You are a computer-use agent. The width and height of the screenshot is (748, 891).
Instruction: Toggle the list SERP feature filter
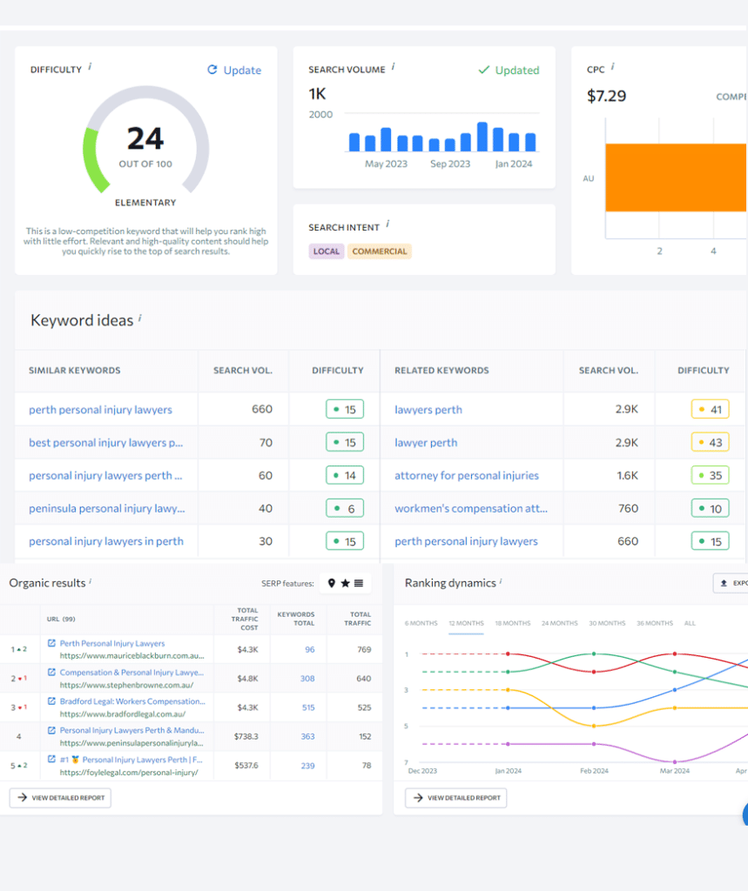tap(360, 581)
